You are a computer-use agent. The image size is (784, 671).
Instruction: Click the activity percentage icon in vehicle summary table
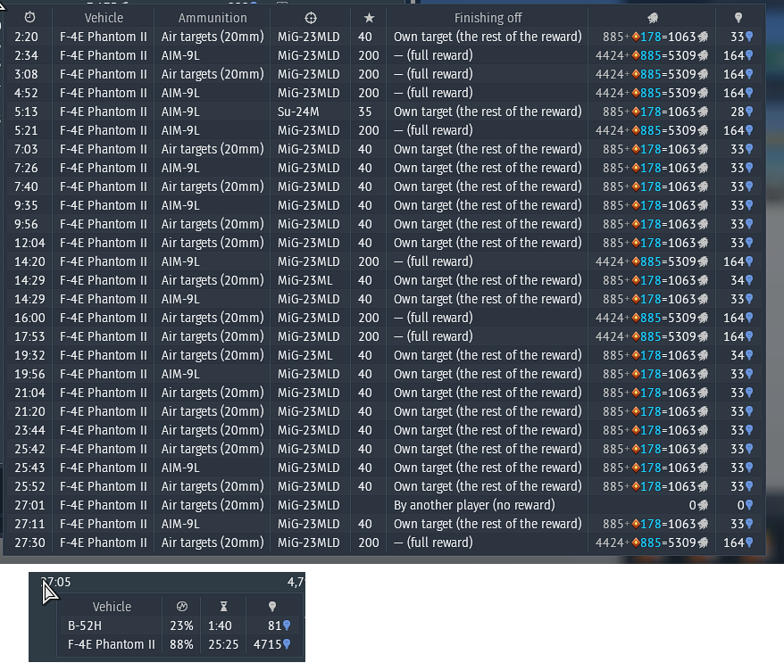tap(181, 606)
